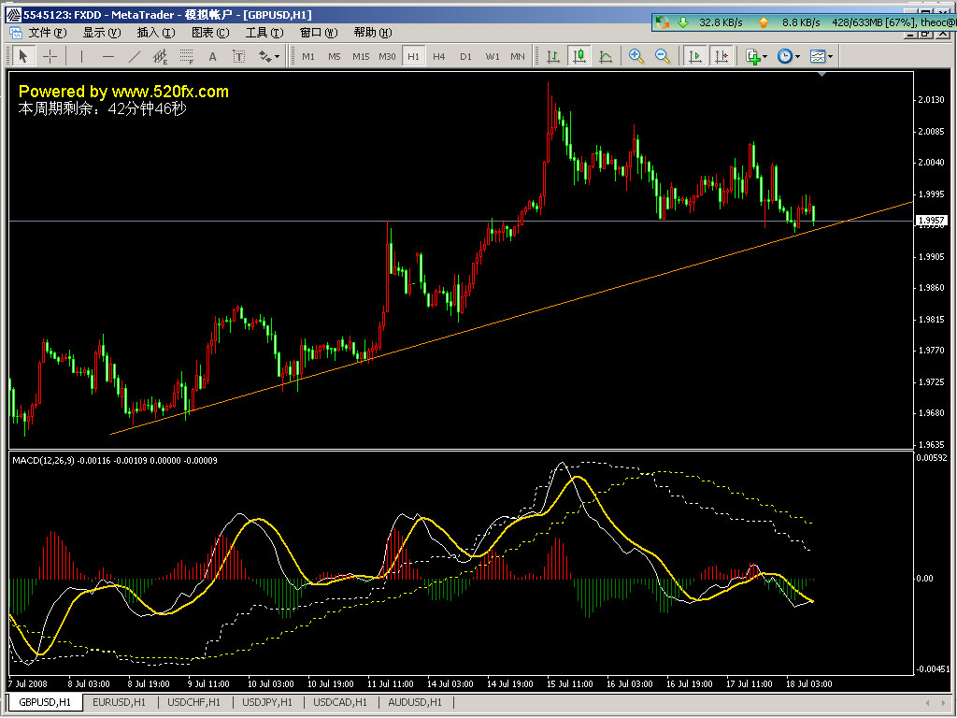This screenshot has height=718, width=957.
Task: Open the 显示 menu
Action: 102,33
